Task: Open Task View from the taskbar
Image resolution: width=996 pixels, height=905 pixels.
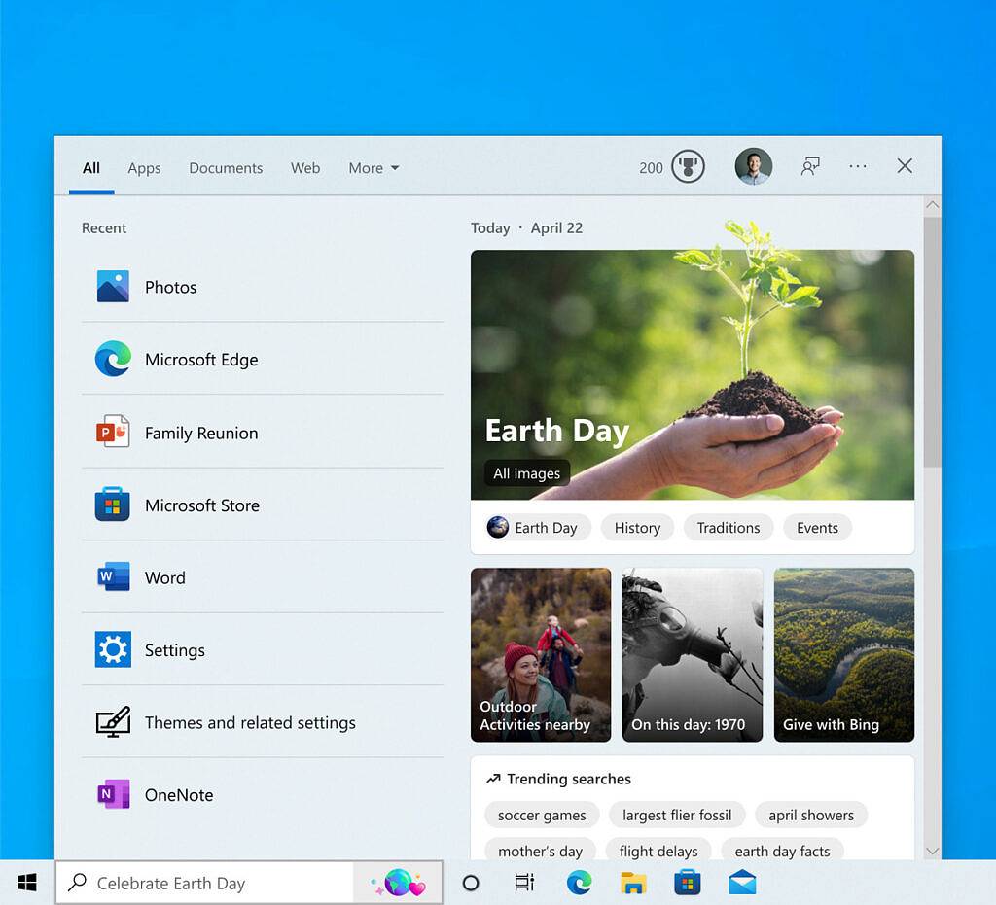Action: [524, 883]
